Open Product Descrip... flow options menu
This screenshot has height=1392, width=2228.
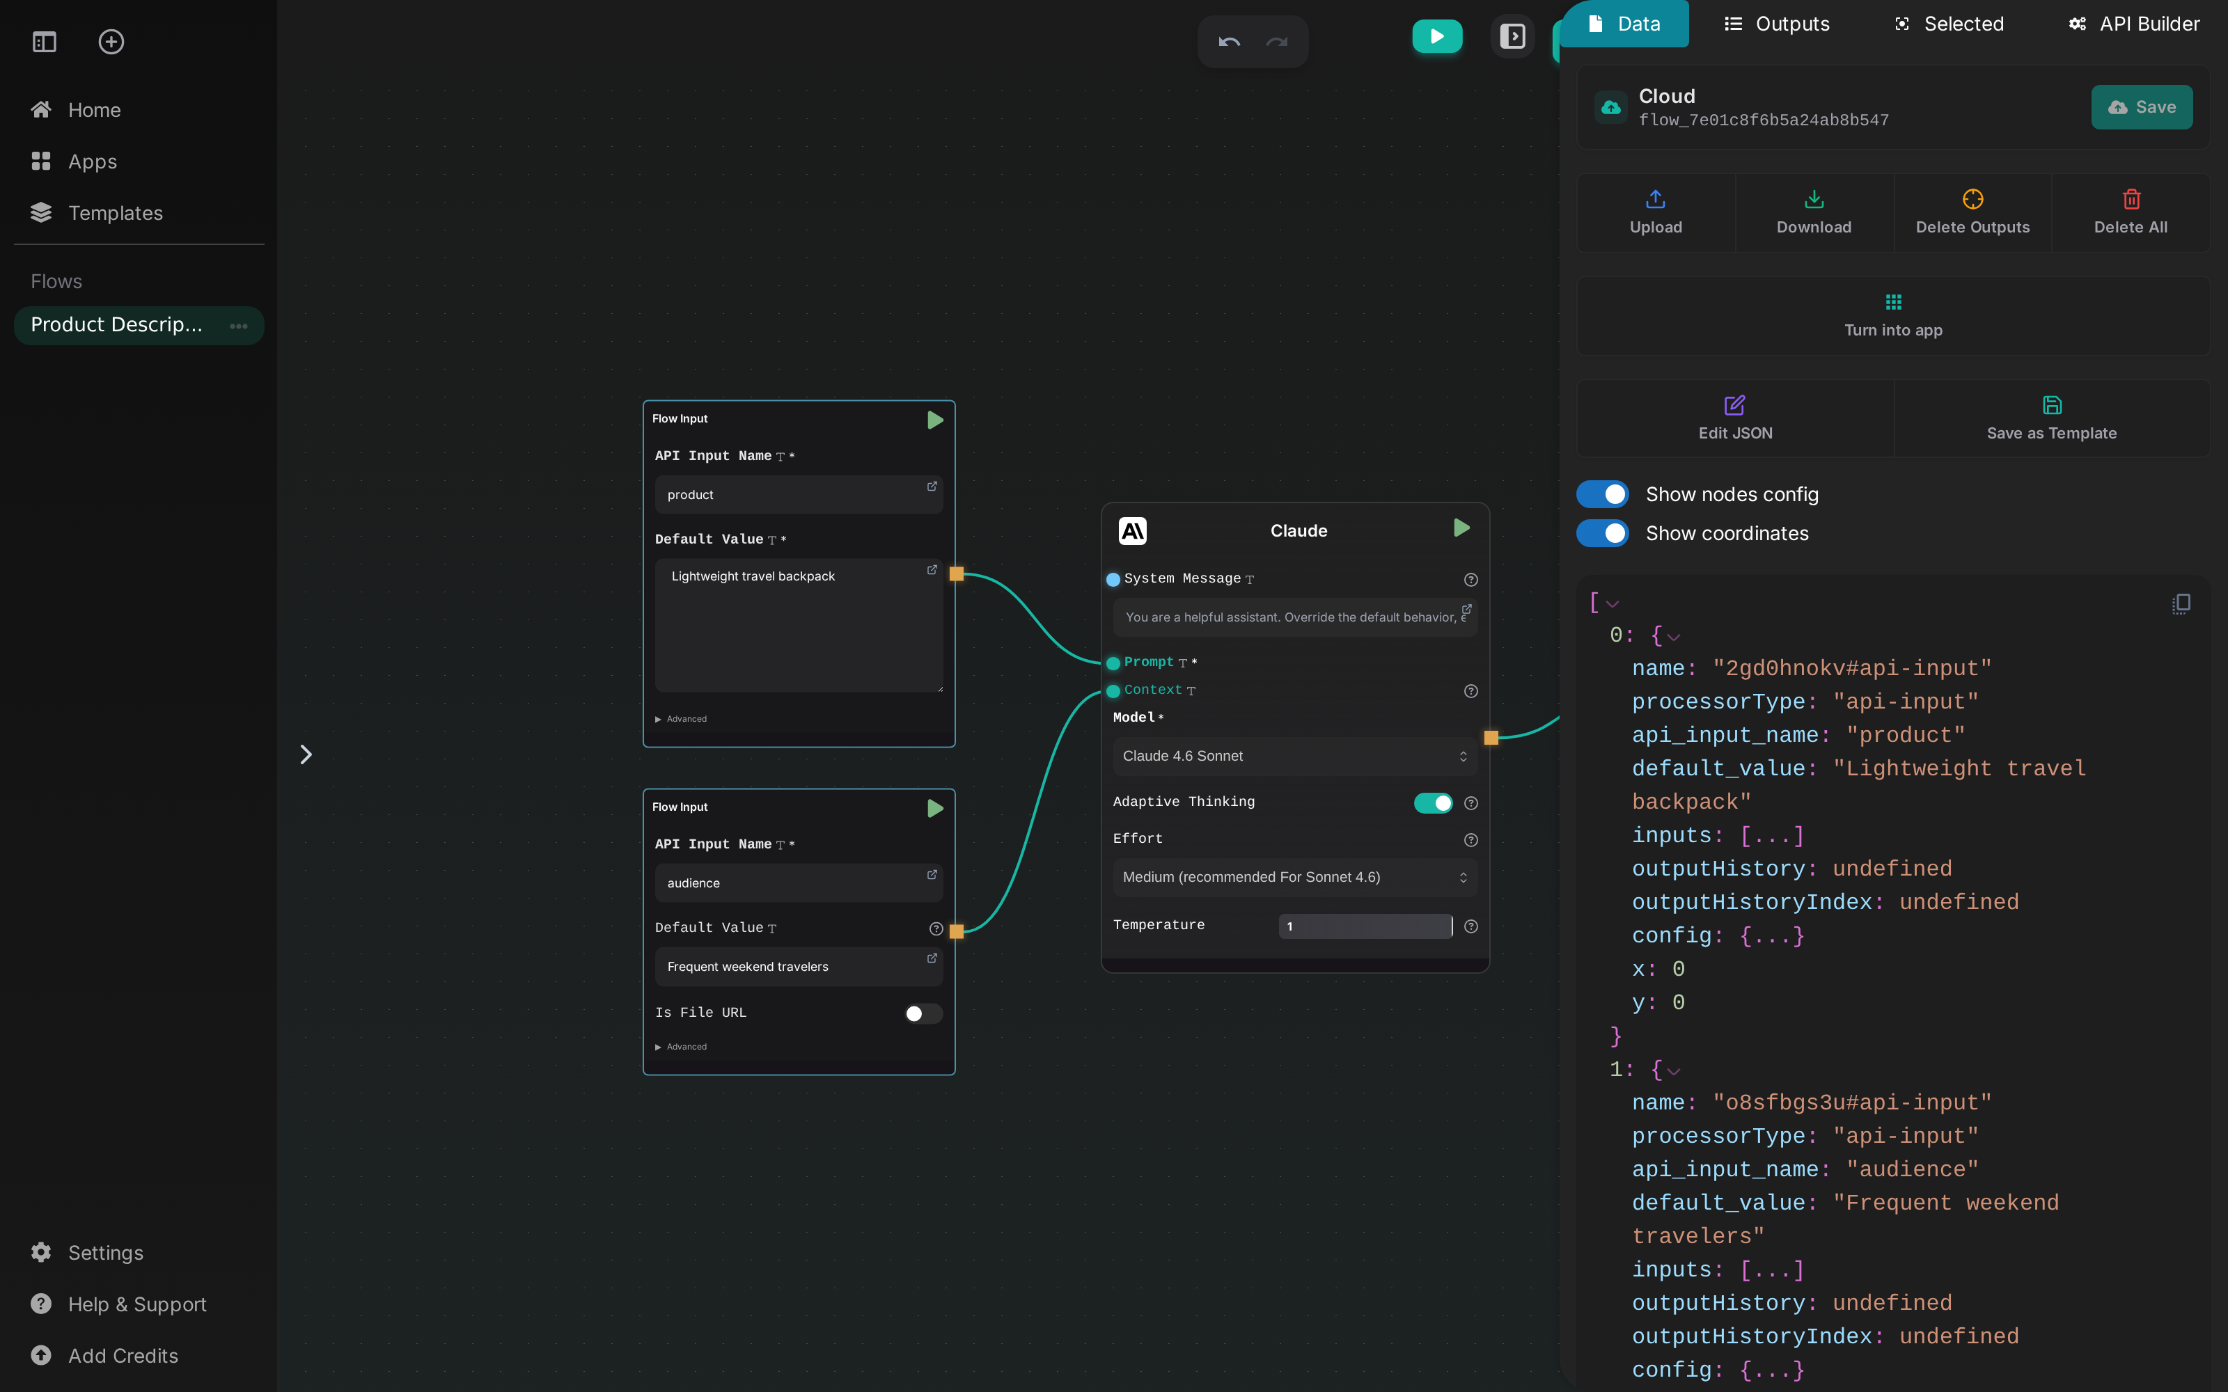[x=238, y=326]
